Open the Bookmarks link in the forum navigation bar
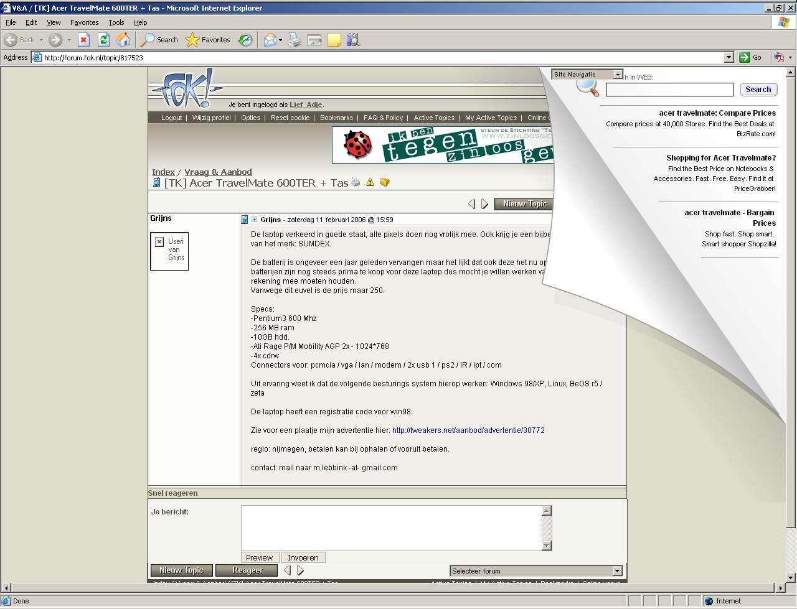Screen dimensions: 797x609 [x=336, y=118]
